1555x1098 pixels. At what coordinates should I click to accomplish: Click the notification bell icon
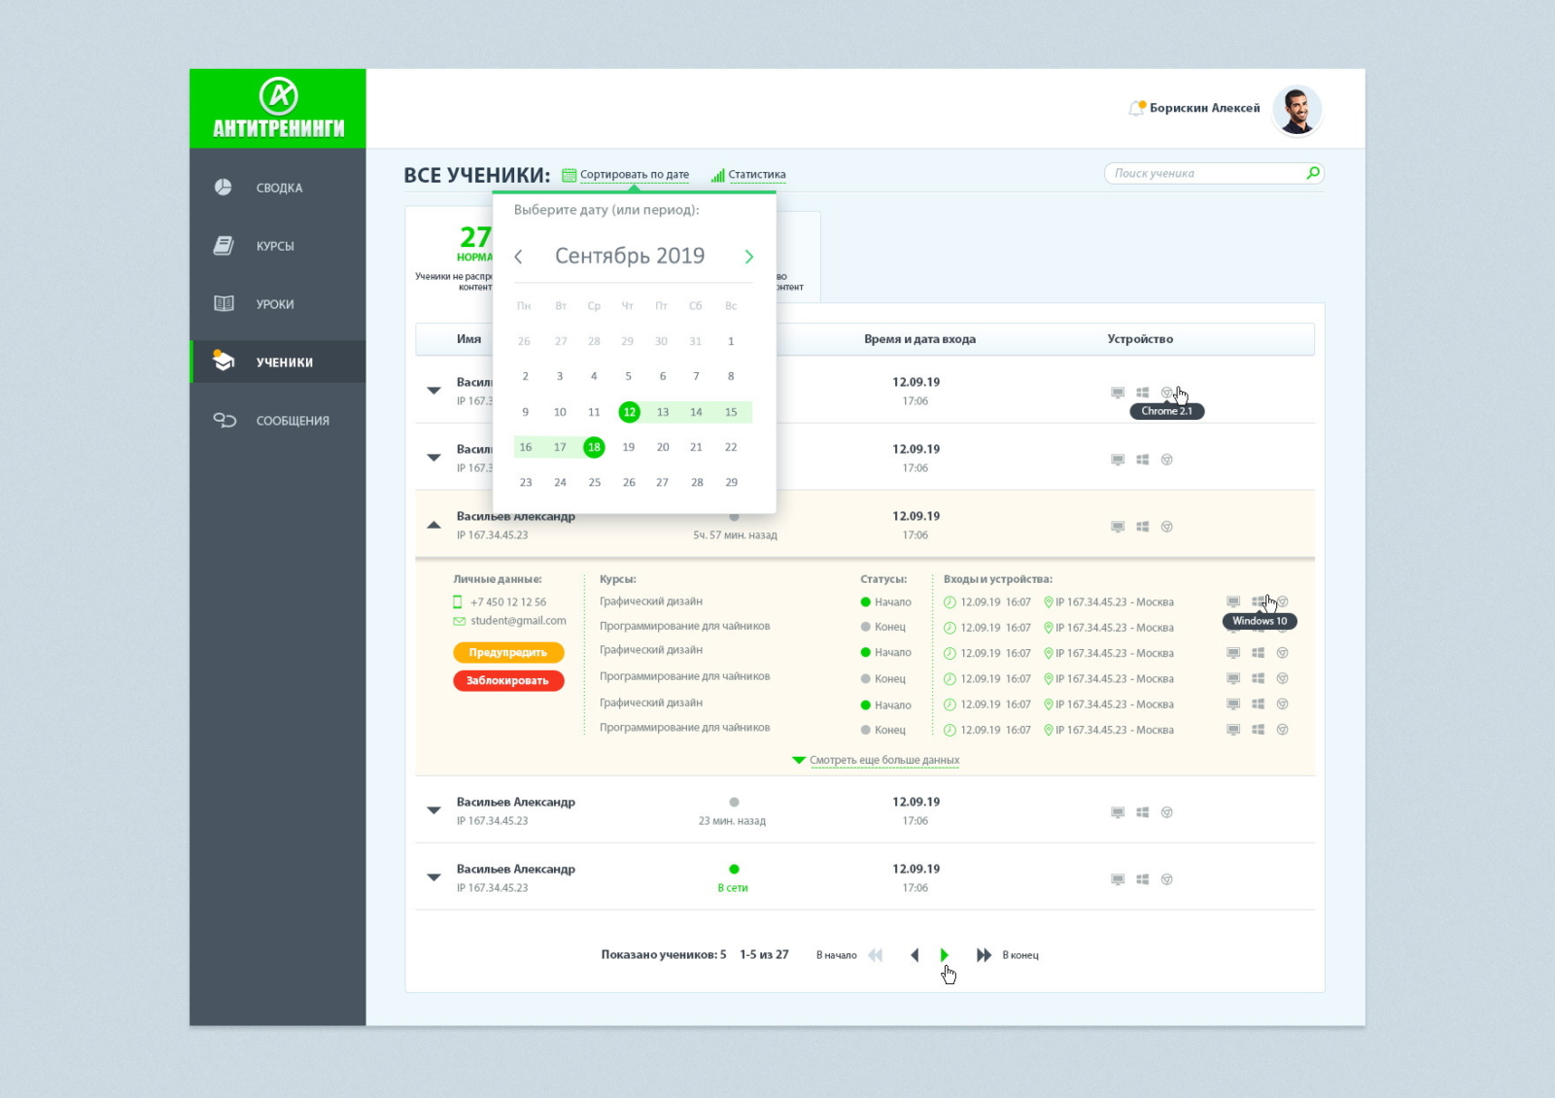point(1135,108)
